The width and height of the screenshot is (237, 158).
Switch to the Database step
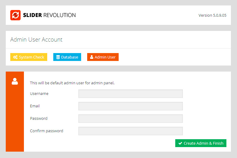click(x=67, y=57)
